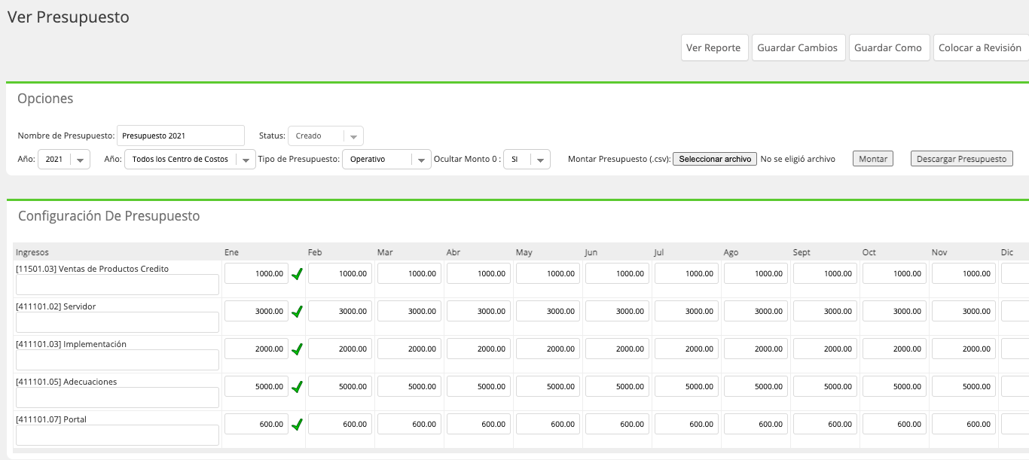Click the Guardar Como button
This screenshot has width=1029, height=460.
(889, 47)
